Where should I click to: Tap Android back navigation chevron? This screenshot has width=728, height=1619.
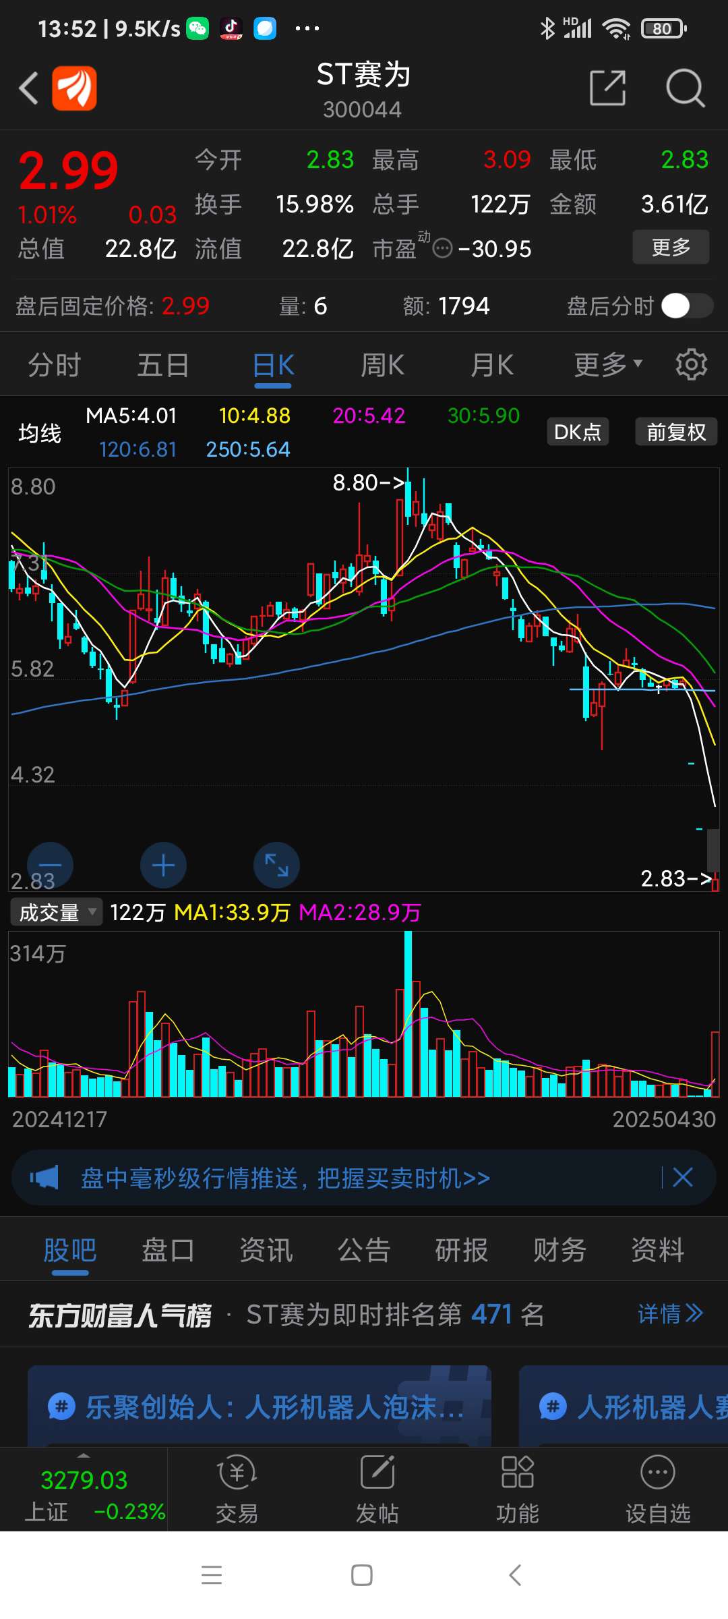[515, 1575]
